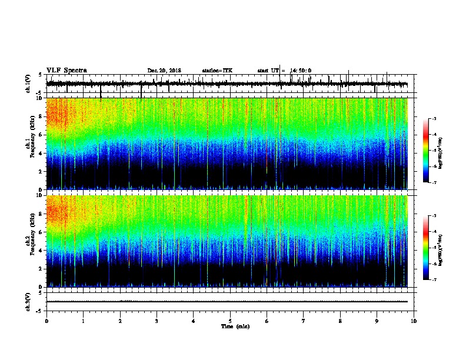Click the ch.2 spectrogram color scale bar
Viewport: 466px width, 360px height.
425,248
